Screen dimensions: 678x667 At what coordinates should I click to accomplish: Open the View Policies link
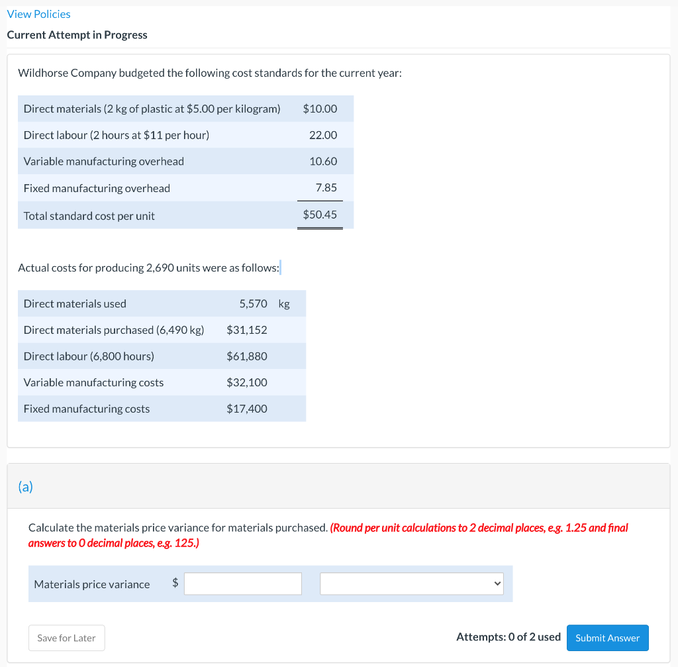pos(38,14)
